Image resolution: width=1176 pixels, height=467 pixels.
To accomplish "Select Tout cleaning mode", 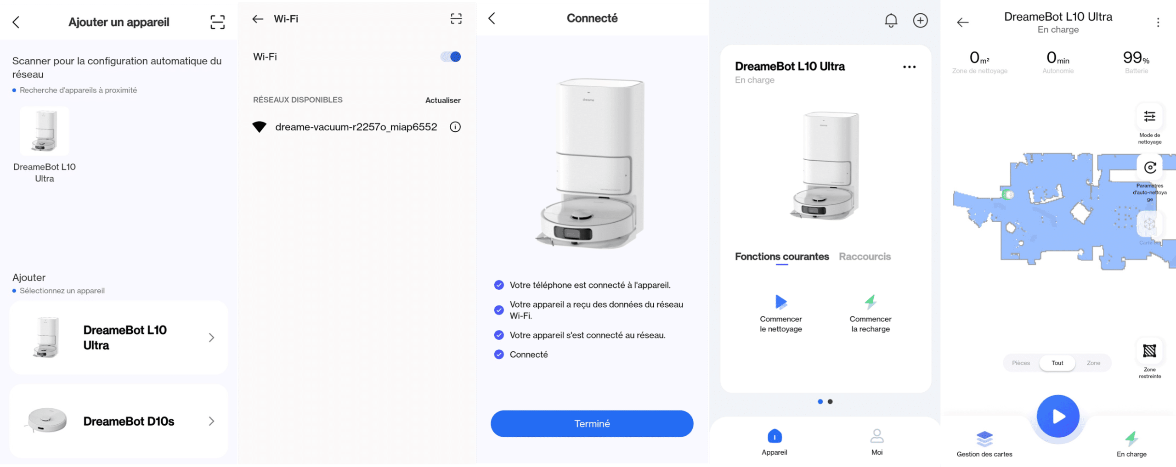I will 1057,363.
